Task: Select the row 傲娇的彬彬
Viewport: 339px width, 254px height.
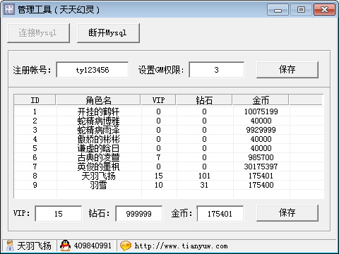Action: (169, 139)
